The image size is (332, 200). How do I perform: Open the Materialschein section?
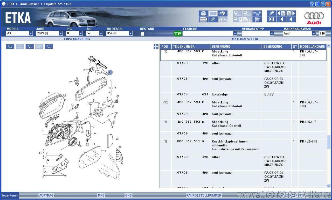tap(245, 39)
